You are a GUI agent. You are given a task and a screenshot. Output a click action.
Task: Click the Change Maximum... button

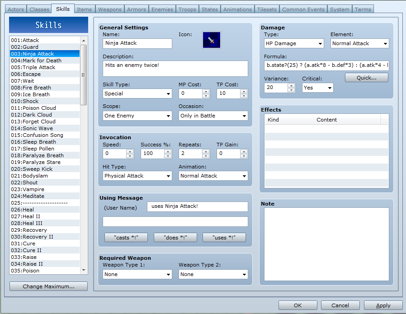click(48, 286)
